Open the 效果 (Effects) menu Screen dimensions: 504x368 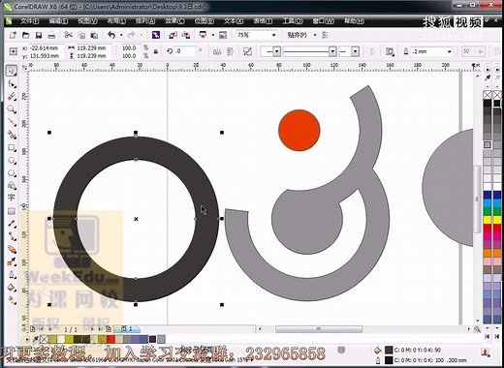[174, 21]
